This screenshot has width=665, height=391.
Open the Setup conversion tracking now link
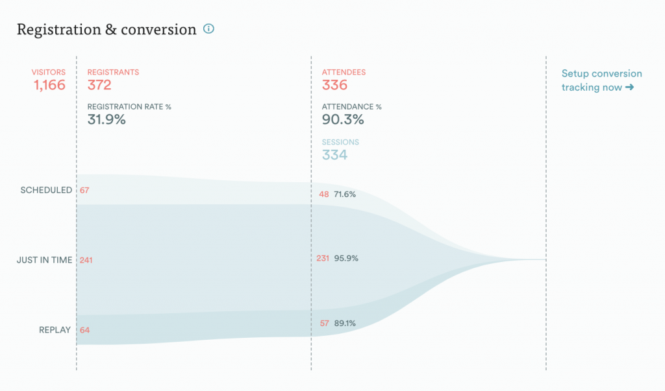[x=601, y=80]
